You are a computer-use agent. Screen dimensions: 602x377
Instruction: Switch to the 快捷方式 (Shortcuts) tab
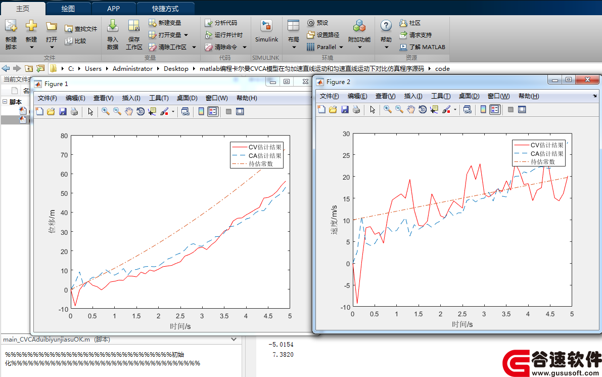[165, 9]
